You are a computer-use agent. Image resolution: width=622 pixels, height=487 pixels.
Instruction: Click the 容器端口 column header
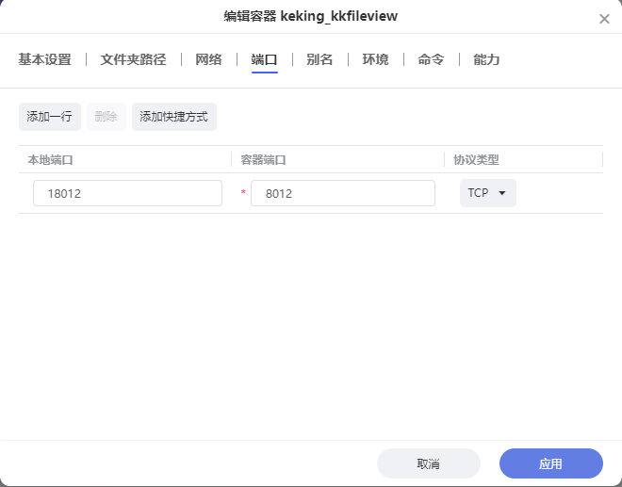click(263, 160)
